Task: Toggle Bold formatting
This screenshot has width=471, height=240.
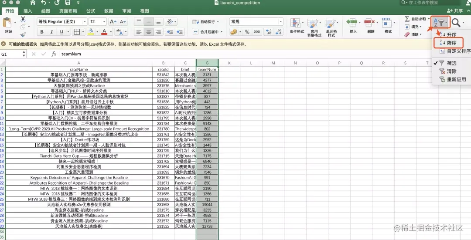Action: [42, 32]
